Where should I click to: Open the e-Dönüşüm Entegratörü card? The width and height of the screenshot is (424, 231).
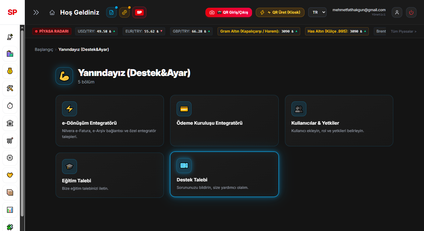pyautogui.click(x=110, y=121)
